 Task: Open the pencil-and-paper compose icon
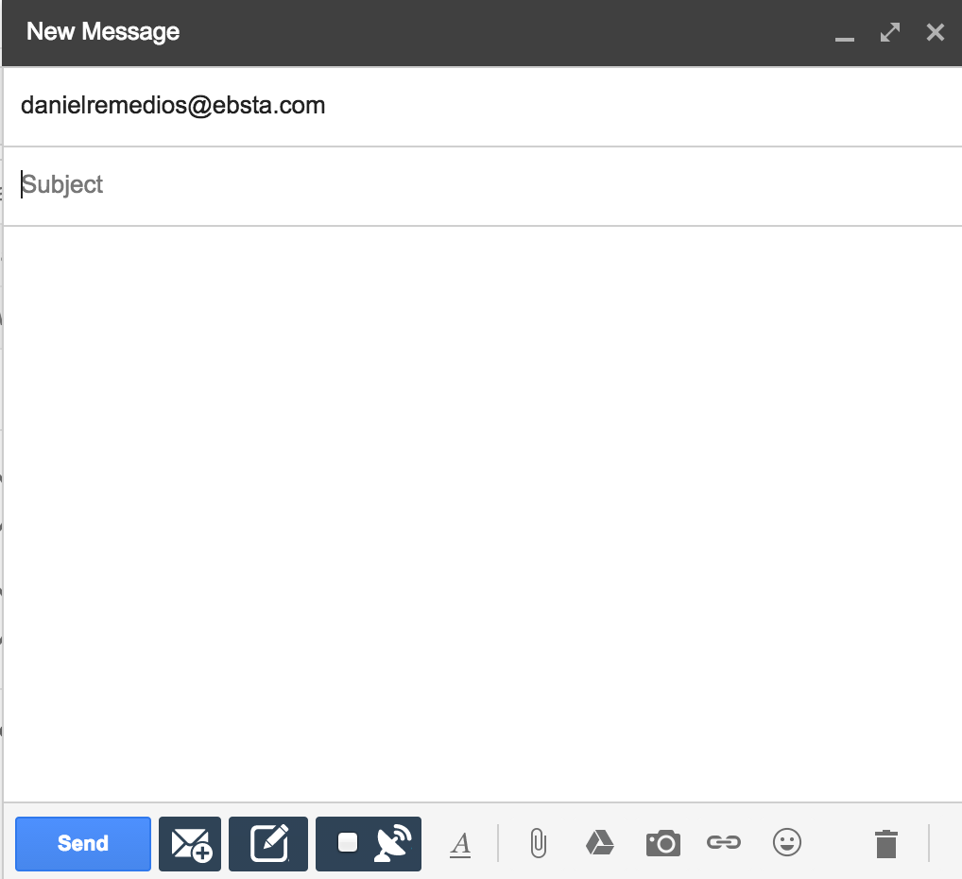[268, 843]
